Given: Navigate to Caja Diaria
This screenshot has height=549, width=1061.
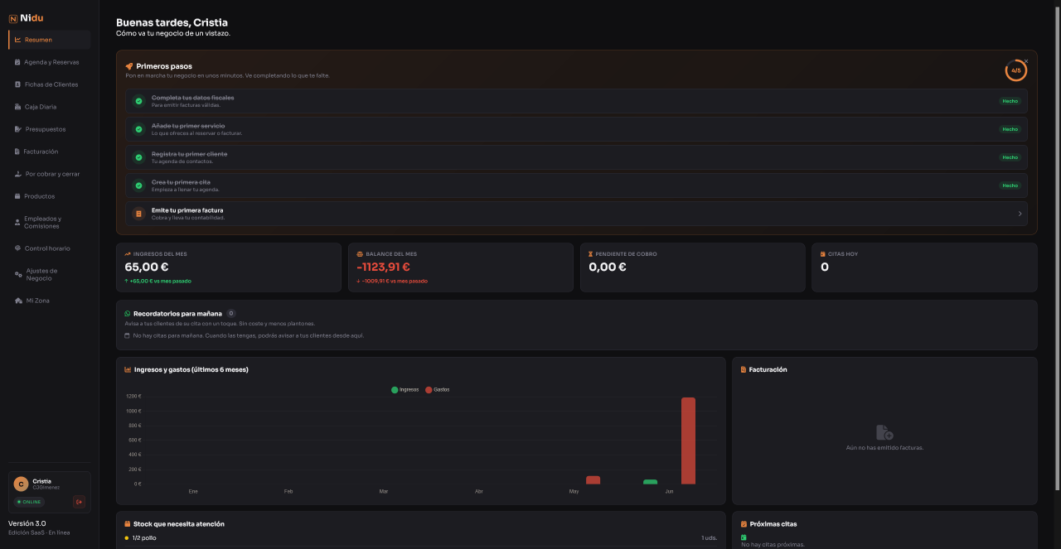Looking at the screenshot, I should point(49,107).
